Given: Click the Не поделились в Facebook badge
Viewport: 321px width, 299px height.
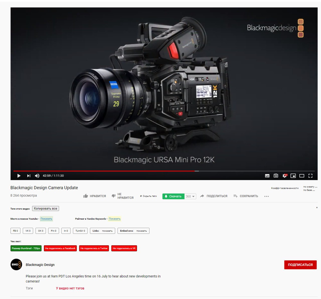Looking at the screenshot, I should pos(60,248).
